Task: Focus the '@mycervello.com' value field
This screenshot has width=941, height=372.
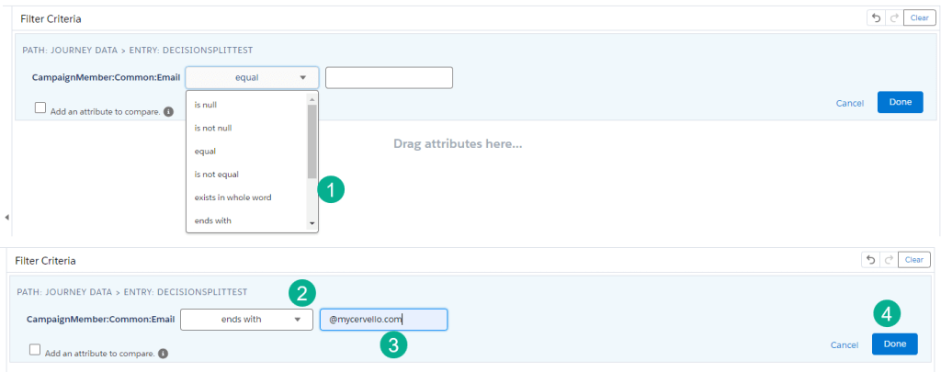Action: (383, 320)
